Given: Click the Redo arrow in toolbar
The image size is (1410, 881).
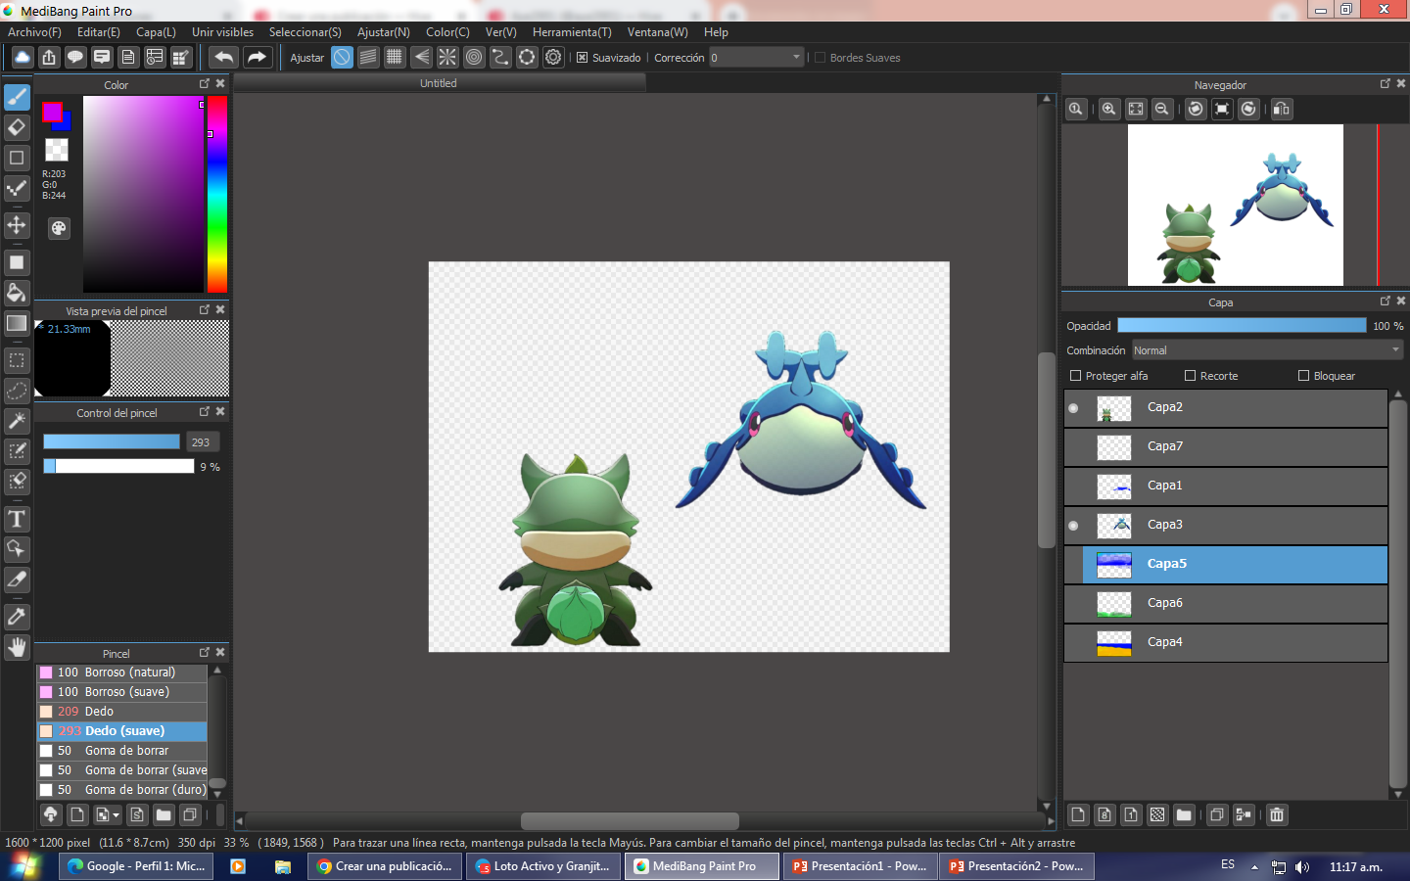Looking at the screenshot, I should point(257,57).
